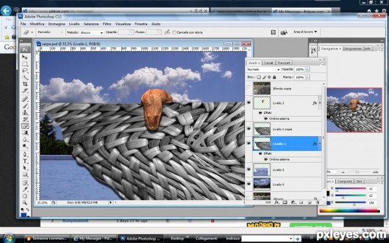Toggle Ombra esterna effect under Livello 1

[266, 159]
